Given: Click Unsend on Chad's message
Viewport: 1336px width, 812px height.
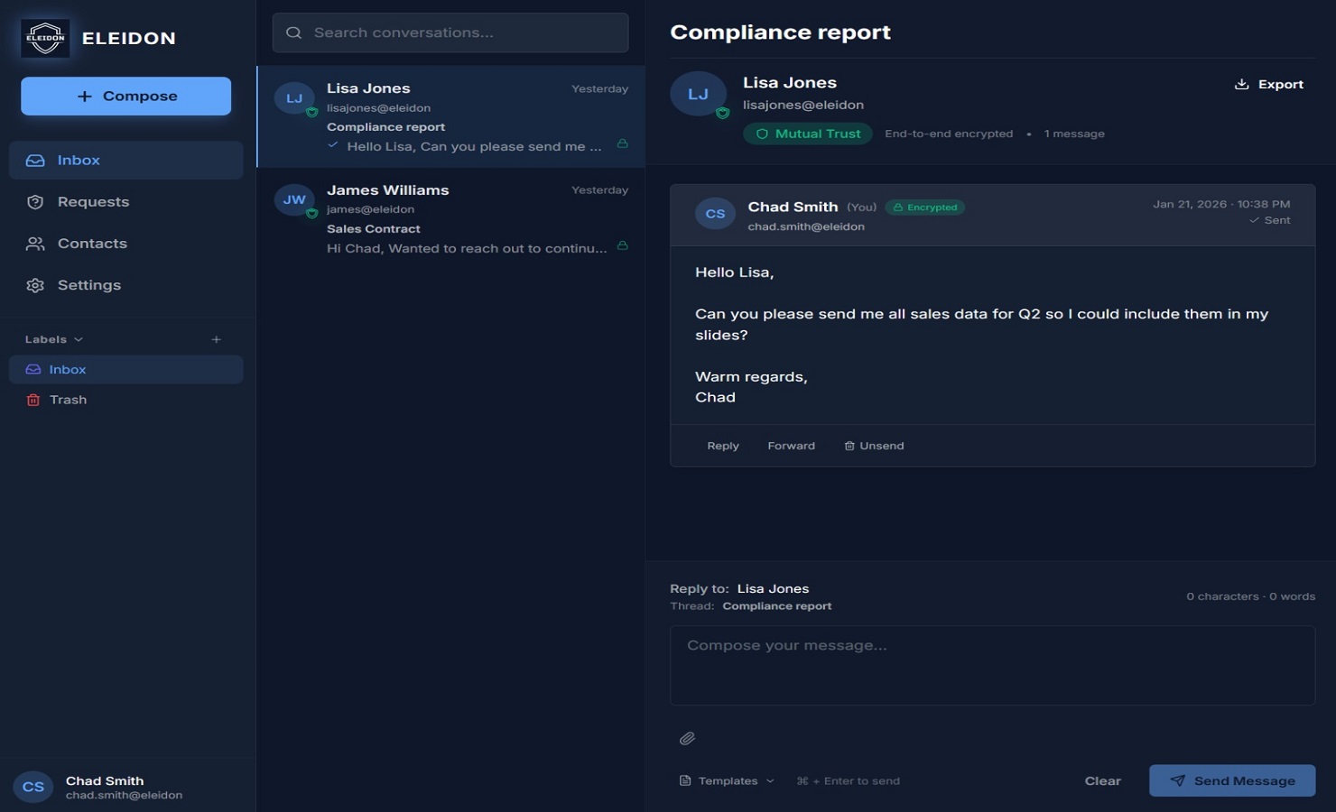Looking at the screenshot, I should coord(873,445).
